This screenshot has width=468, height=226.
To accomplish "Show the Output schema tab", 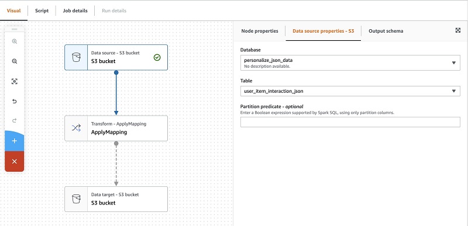I will 386,31.
